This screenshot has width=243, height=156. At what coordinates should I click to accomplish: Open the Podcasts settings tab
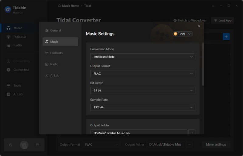pos(60,53)
